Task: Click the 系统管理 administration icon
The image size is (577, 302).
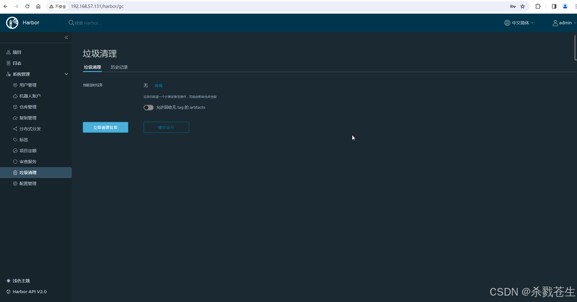Action: click(9, 74)
